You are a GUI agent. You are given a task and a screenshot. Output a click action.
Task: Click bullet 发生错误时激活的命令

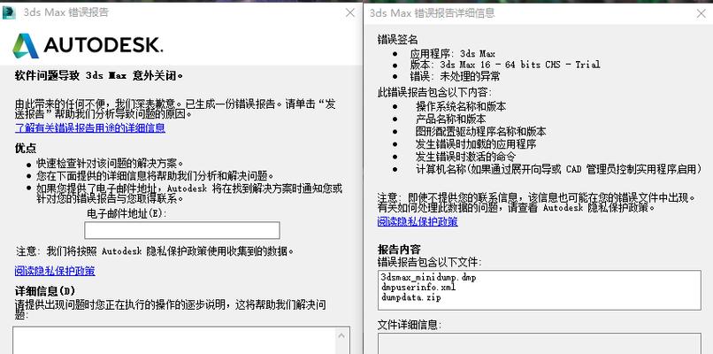[x=465, y=157]
